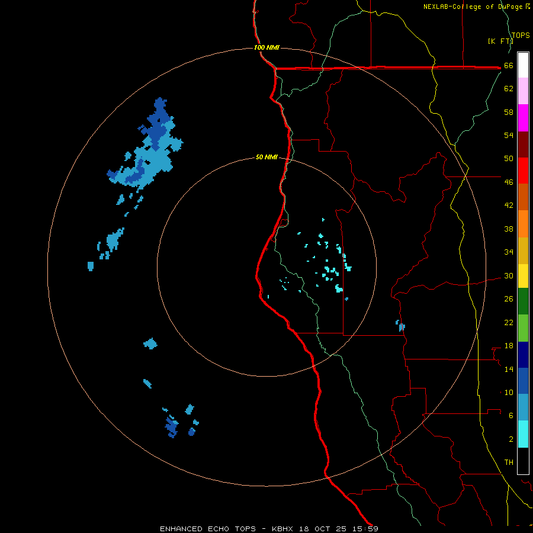The width and height of the screenshot is (533, 533).
Task: Click the 100 NMI range ring label
Action: [266, 47]
